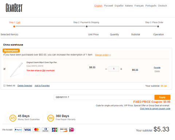Add the pen to Favorite
Viewport: 175px width, 140px height.
pyautogui.click(x=157, y=67)
